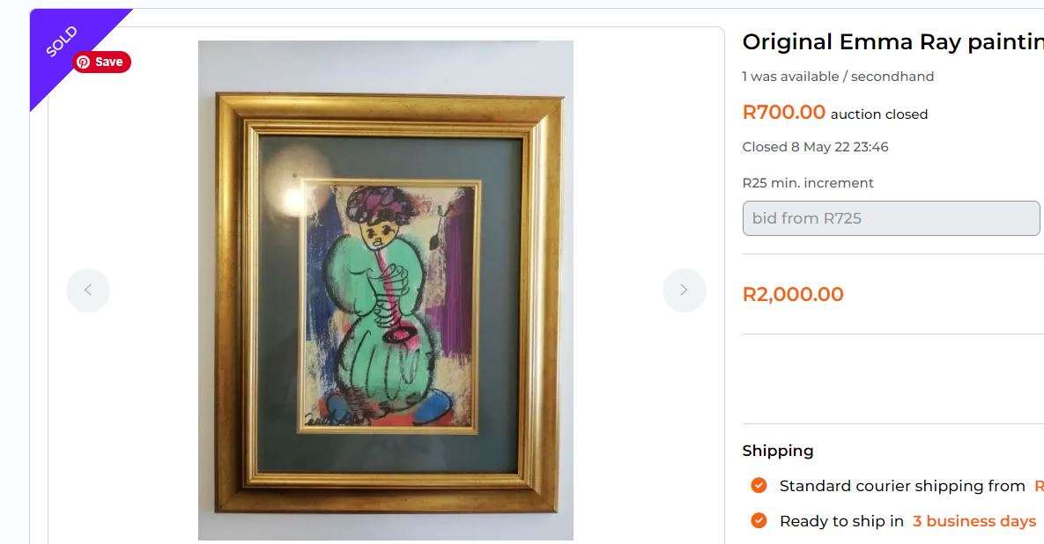
Task: Click the 1 was available text
Action: [789, 77]
